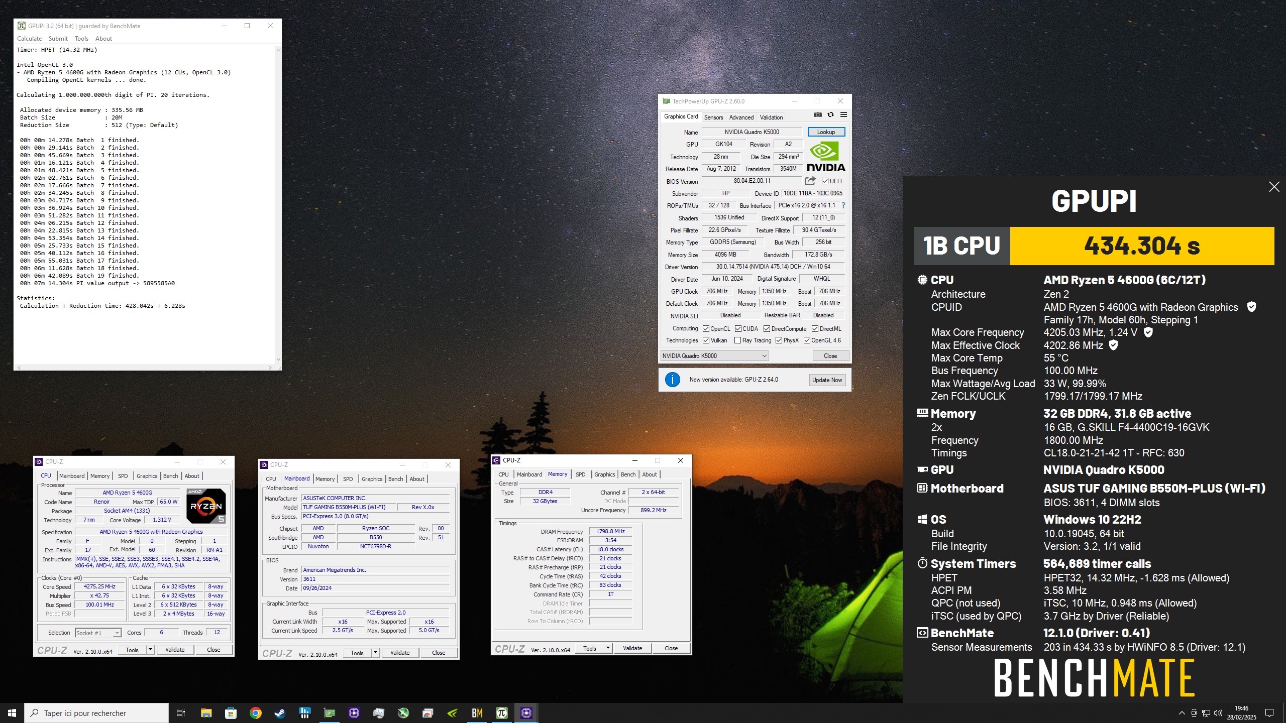
Task: Switch to the Validation tab in GPU-Z
Action: pyautogui.click(x=771, y=117)
